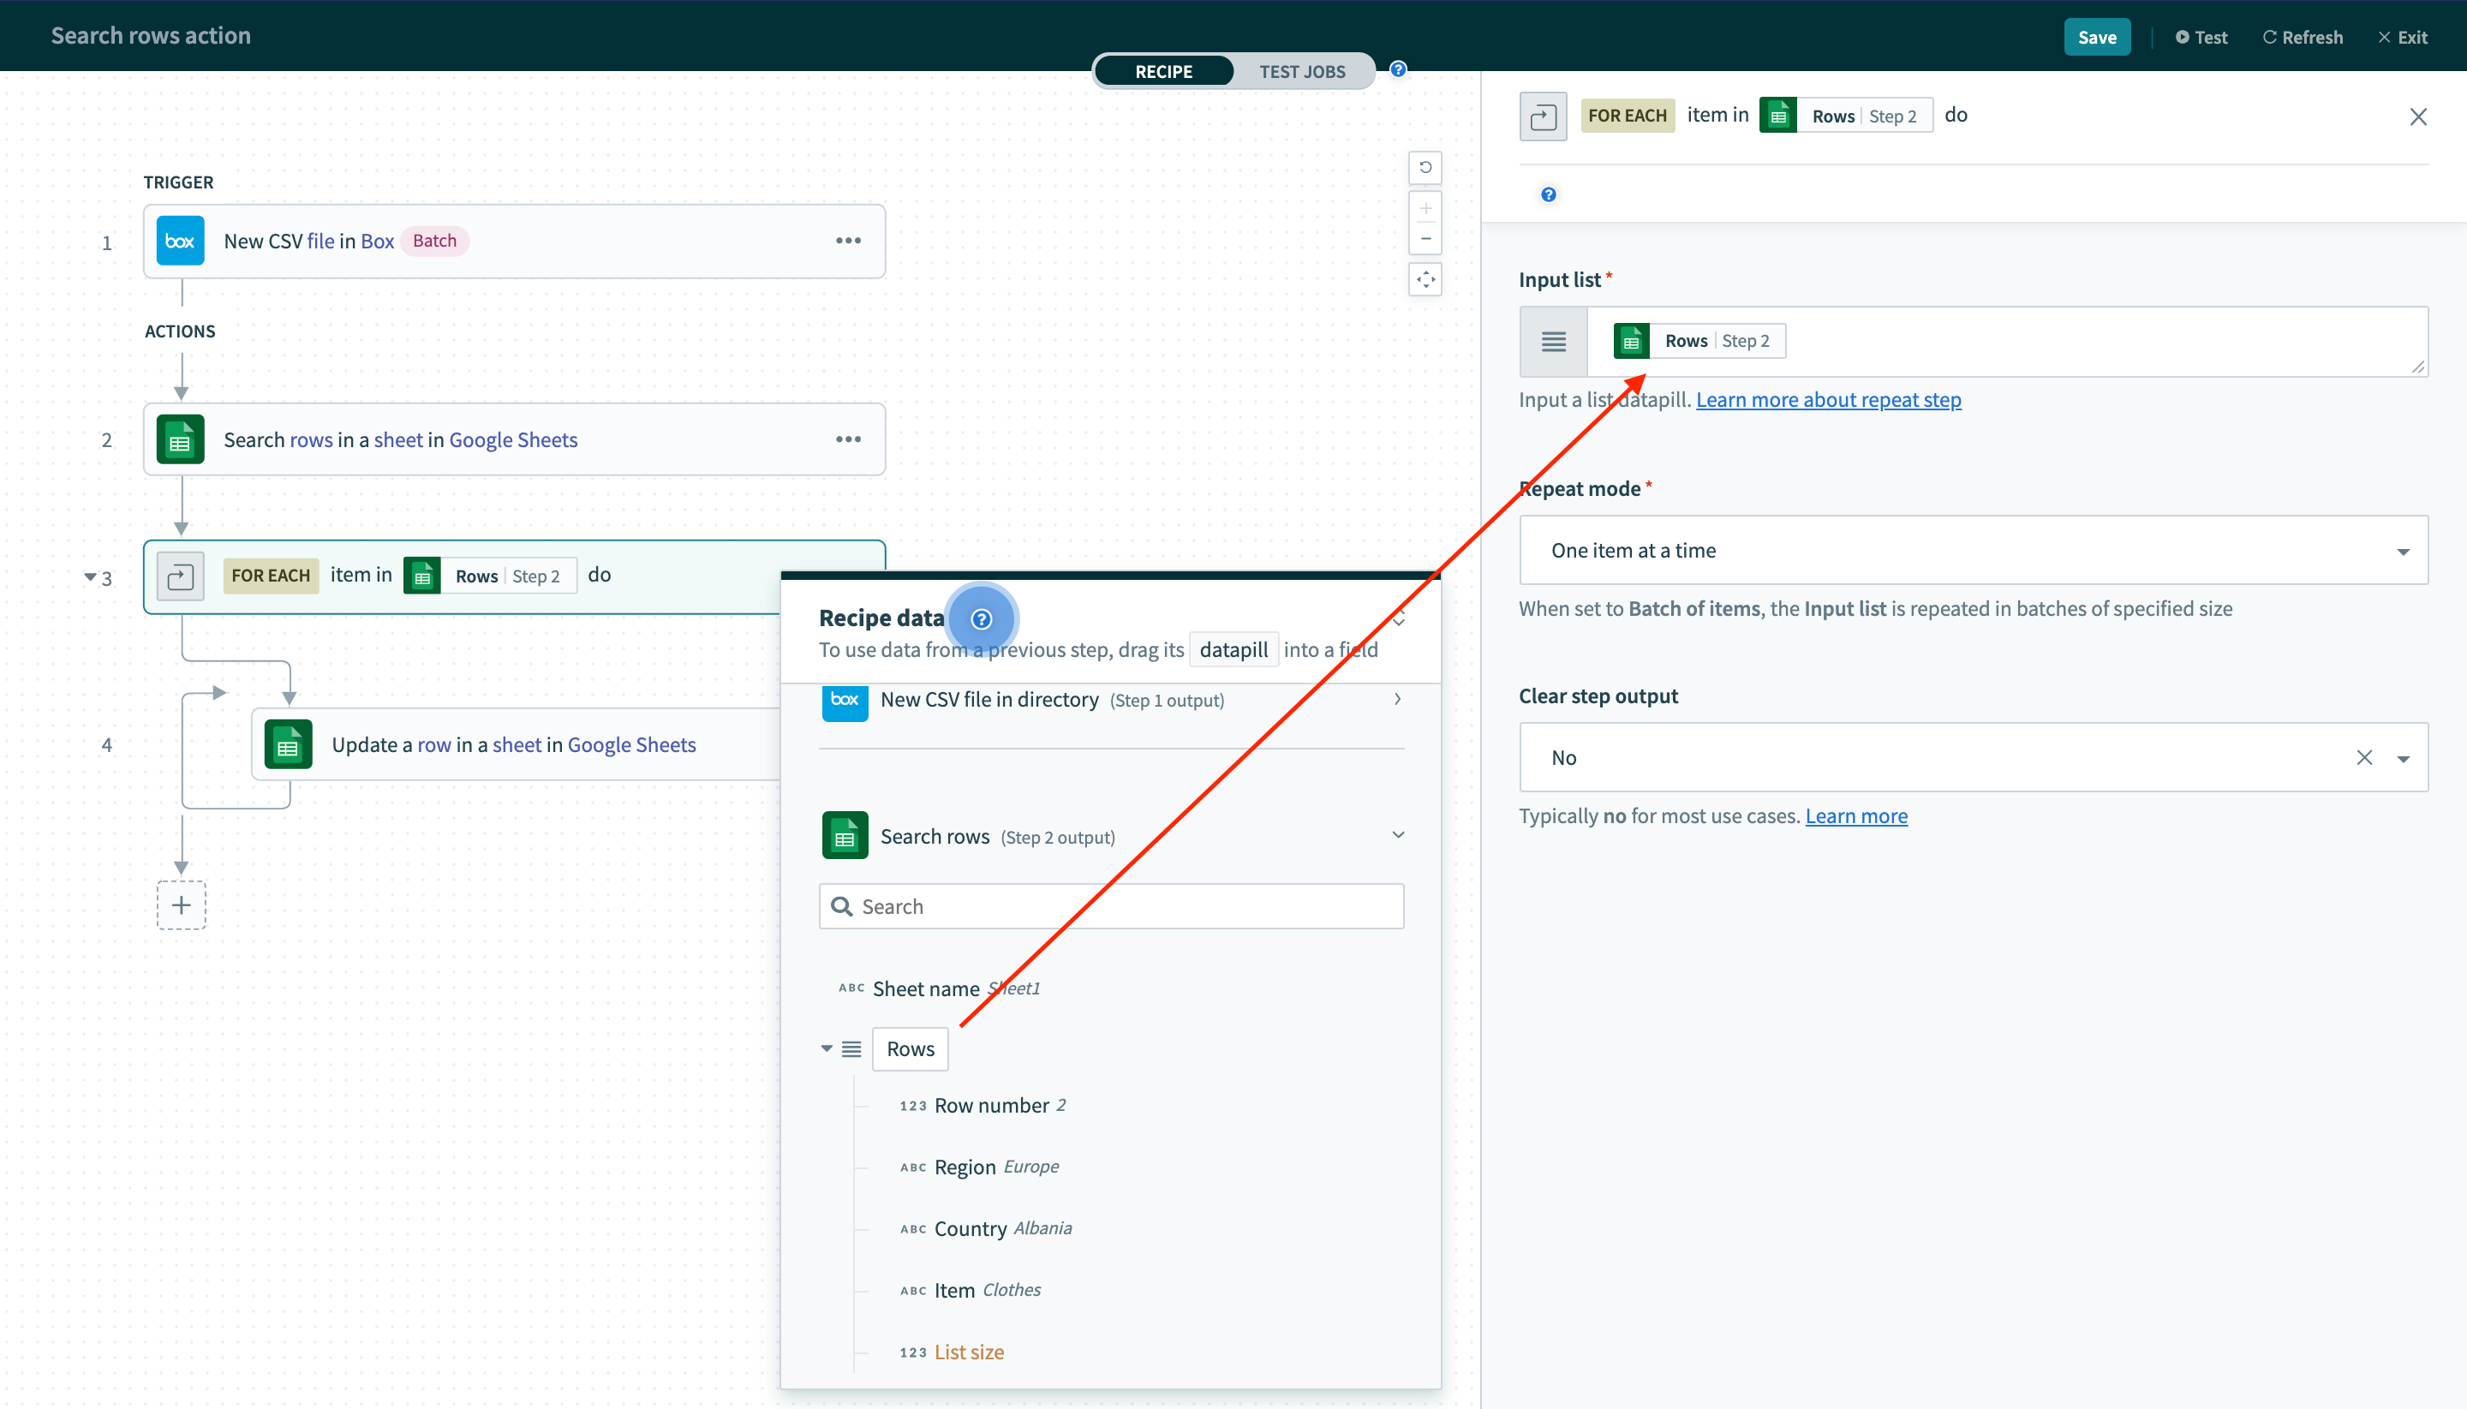This screenshot has height=1409, width=2467.
Task: Open the Repeat mode dropdown
Action: click(2404, 550)
